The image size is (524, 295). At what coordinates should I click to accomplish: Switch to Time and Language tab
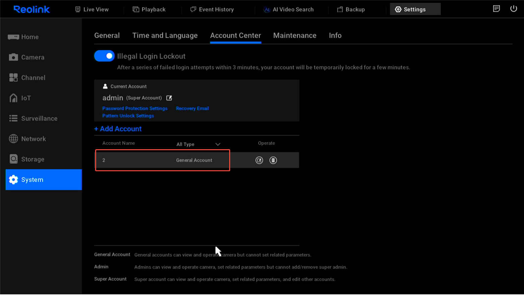tap(165, 35)
